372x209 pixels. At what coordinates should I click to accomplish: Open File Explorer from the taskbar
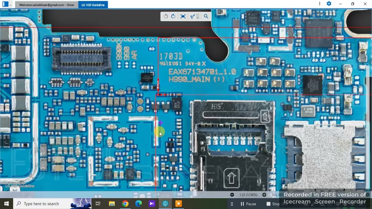click(x=112, y=204)
